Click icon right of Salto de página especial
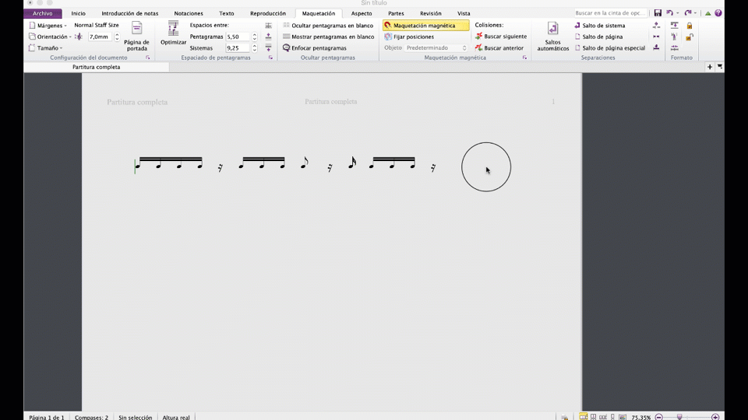 [x=656, y=47]
